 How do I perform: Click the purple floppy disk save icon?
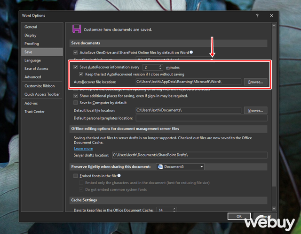coord(76,29)
